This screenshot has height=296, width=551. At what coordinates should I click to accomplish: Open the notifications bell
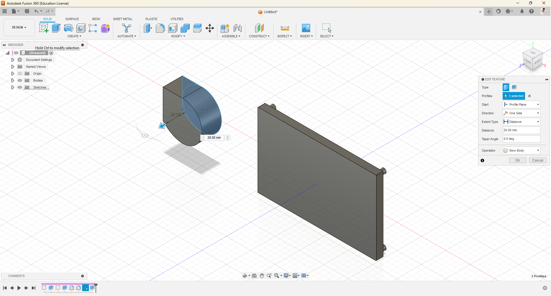coord(522,11)
